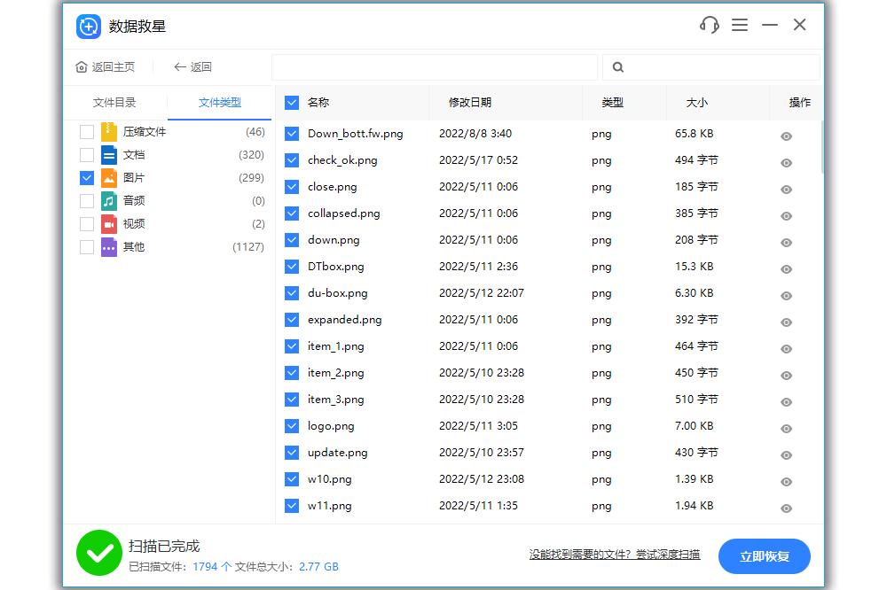
Task: Click the 图片 picture icon
Action: coord(108,178)
